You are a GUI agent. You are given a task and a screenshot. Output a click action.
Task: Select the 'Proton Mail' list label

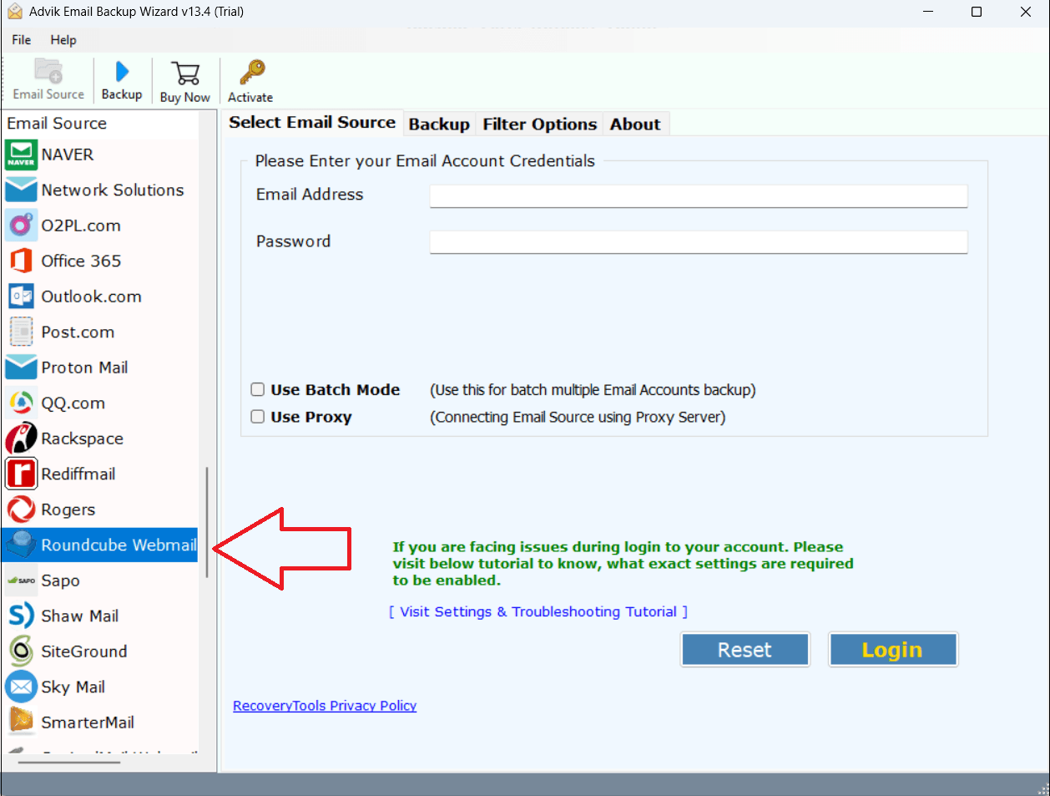pyautogui.click(x=85, y=368)
